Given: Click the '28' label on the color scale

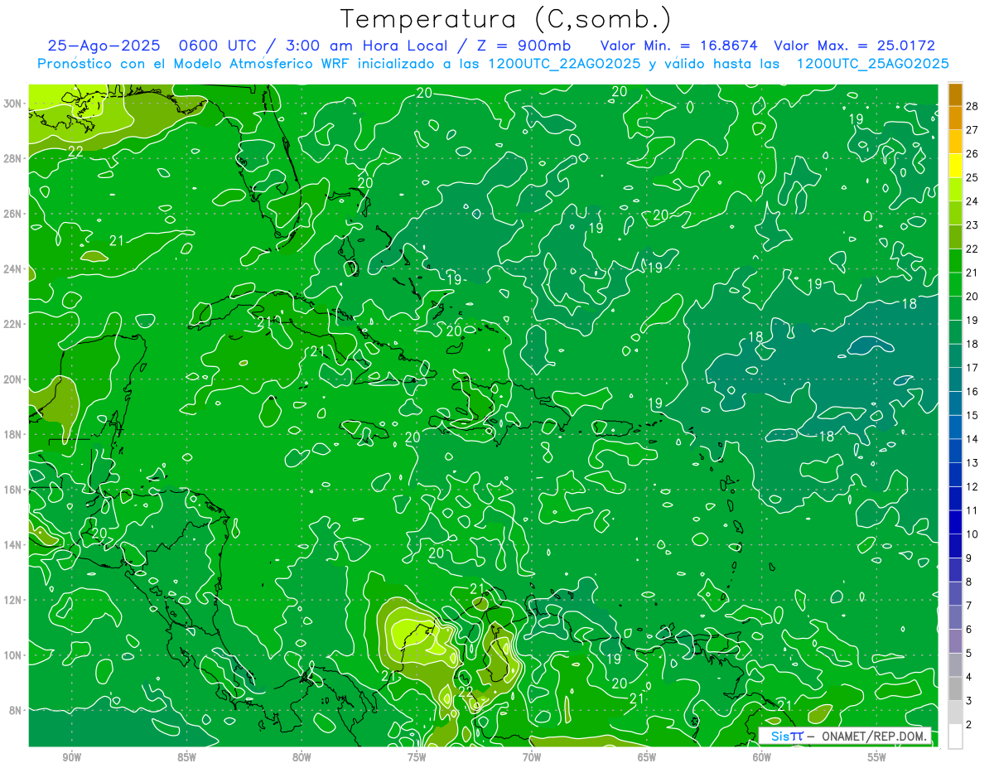Looking at the screenshot, I should click(972, 106).
